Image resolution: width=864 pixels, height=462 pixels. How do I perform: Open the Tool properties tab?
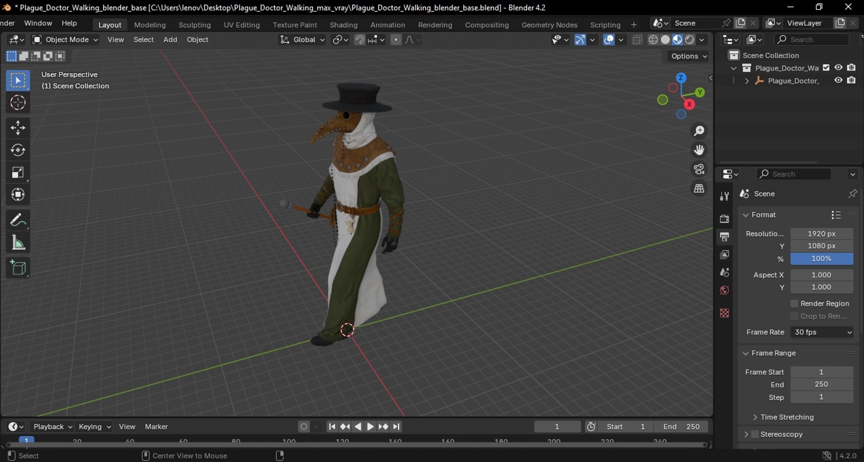click(724, 196)
